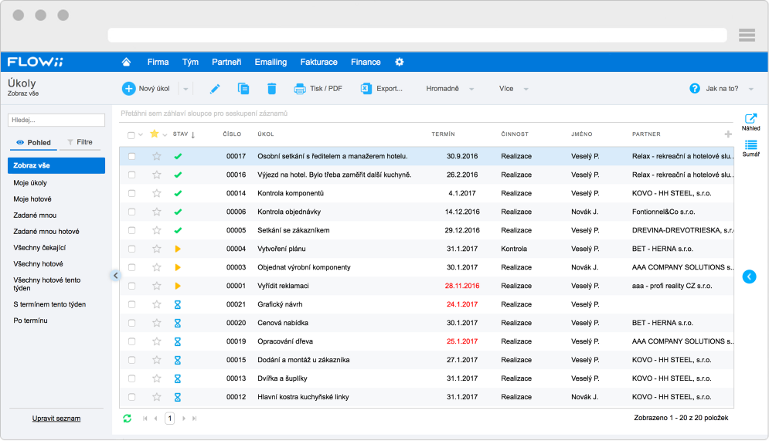This screenshot has height=441, width=769.
Task: Tick the select-all checkbox in header
Action: [131, 134]
